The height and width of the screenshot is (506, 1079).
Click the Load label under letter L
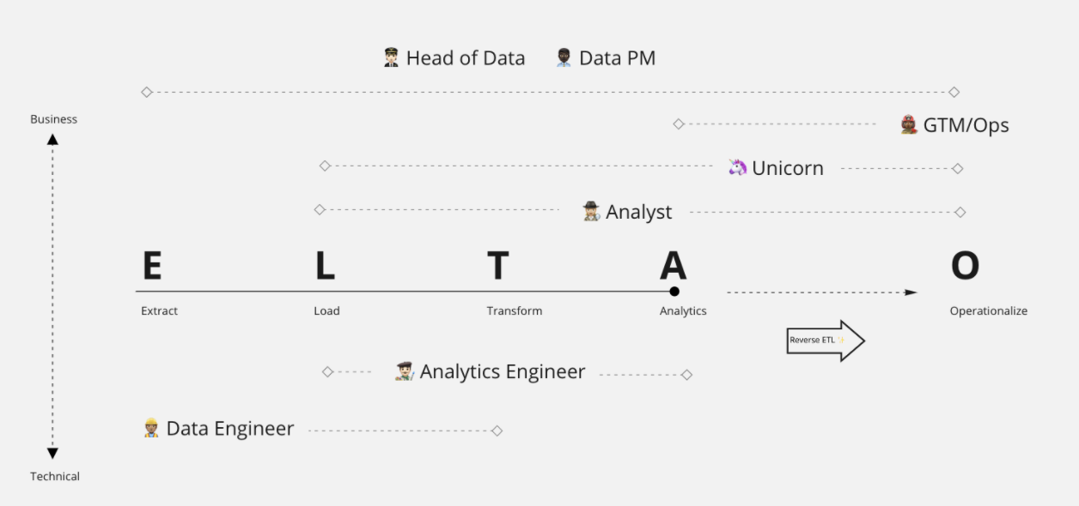coord(326,311)
